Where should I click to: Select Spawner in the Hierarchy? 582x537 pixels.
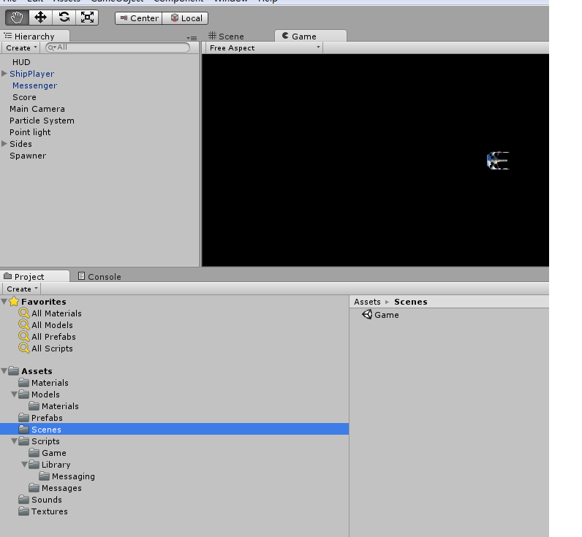(x=28, y=156)
